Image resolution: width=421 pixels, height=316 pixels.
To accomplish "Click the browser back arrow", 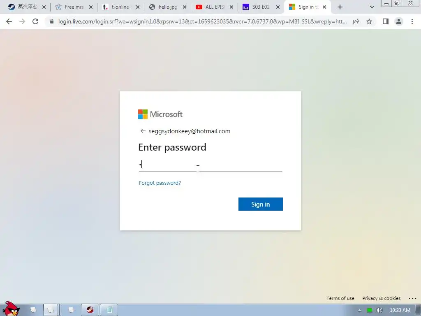I will 9,21.
